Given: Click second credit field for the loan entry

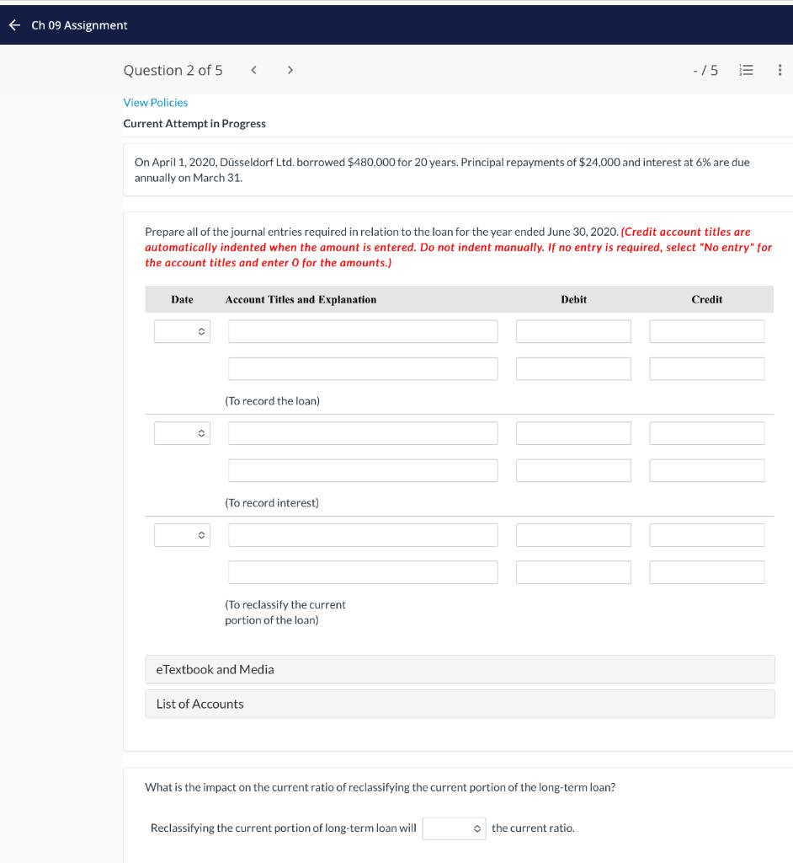Looking at the screenshot, I should pyautogui.click(x=706, y=369).
